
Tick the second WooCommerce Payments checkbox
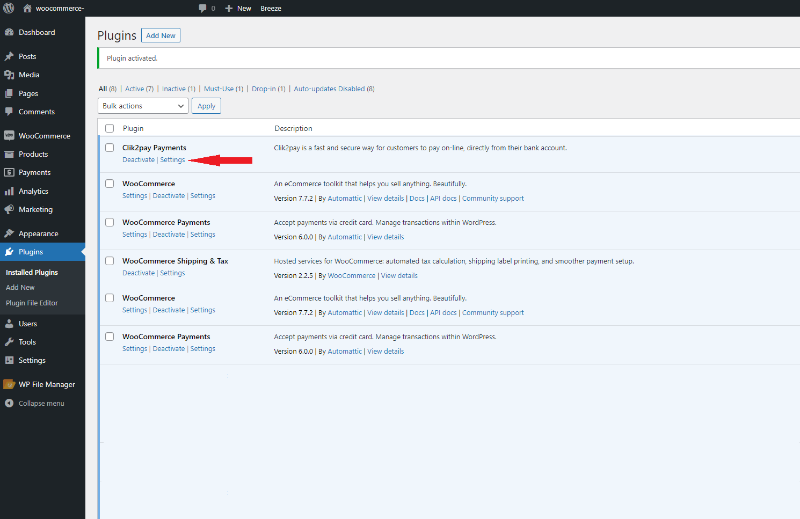pos(110,337)
